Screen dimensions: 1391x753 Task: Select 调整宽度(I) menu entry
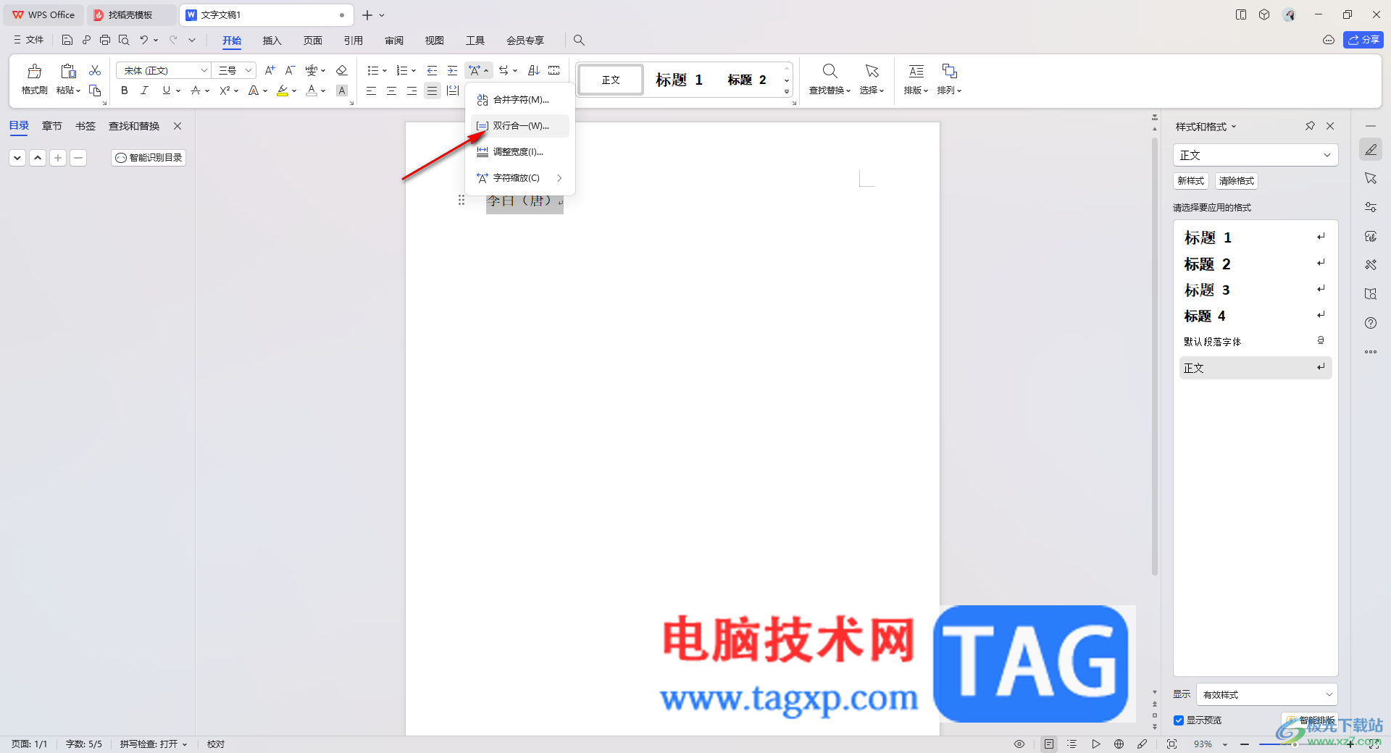tap(520, 152)
